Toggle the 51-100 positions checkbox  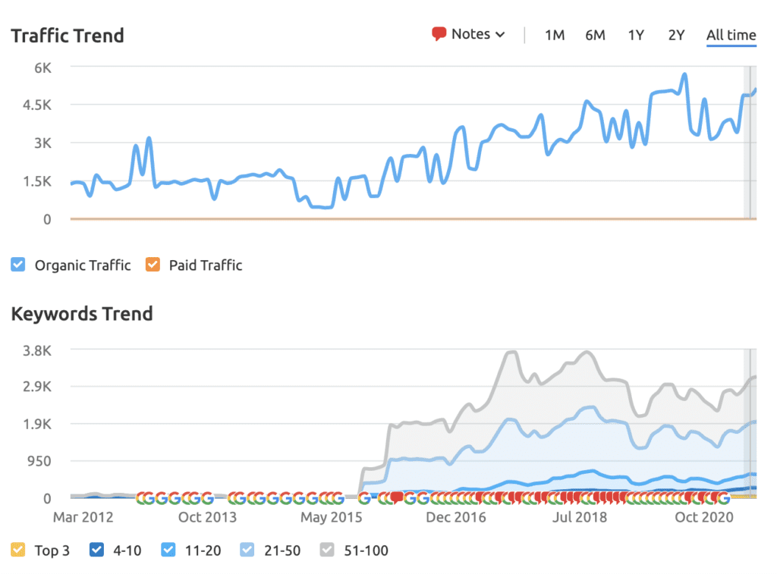click(x=327, y=550)
